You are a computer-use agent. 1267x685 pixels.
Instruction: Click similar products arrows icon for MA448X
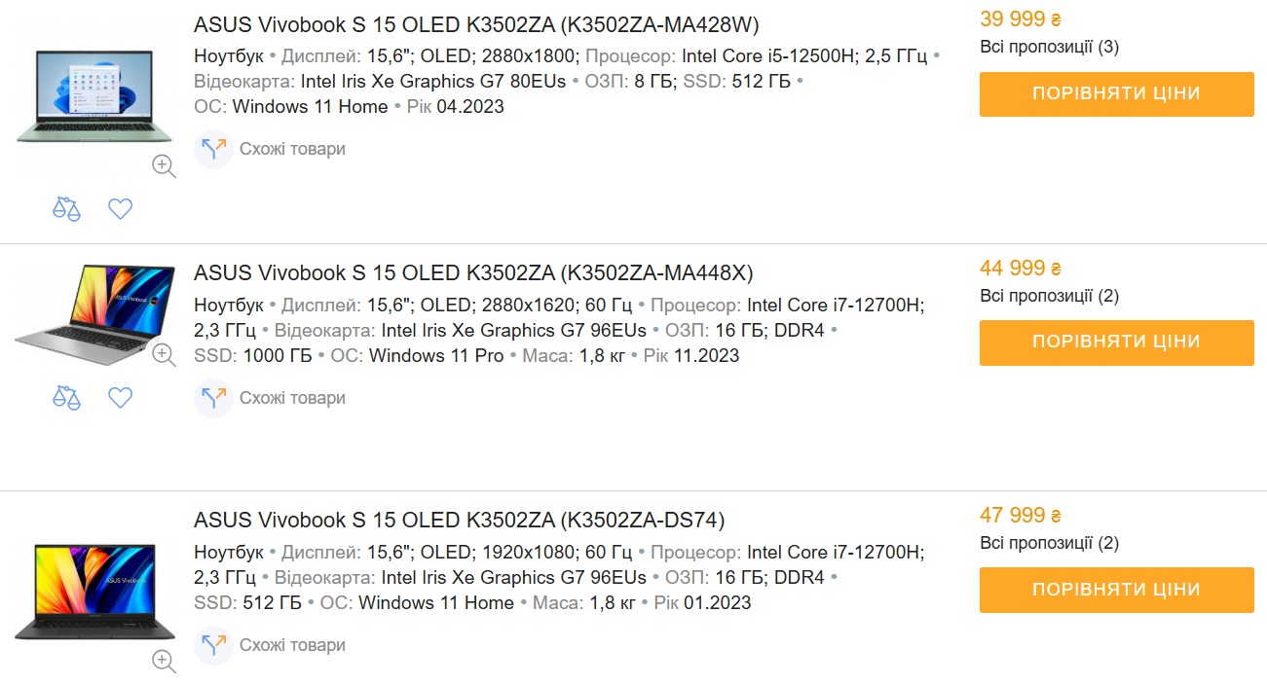click(213, 398)
